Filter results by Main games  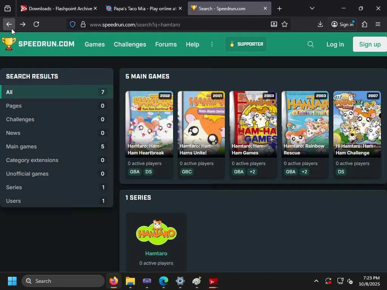click(x=57, y=147)
